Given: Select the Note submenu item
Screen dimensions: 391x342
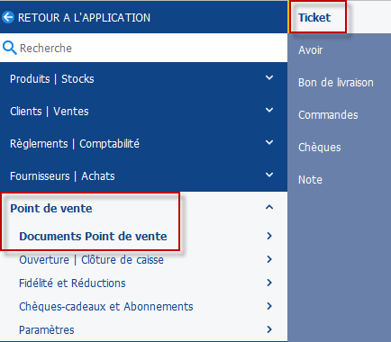Looking at the screenshot, I should [x=310, y=180].
